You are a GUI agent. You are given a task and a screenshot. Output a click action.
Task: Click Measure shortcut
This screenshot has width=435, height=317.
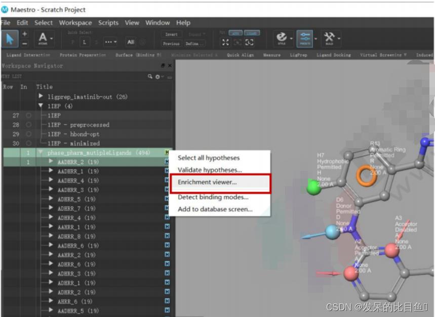271,55
